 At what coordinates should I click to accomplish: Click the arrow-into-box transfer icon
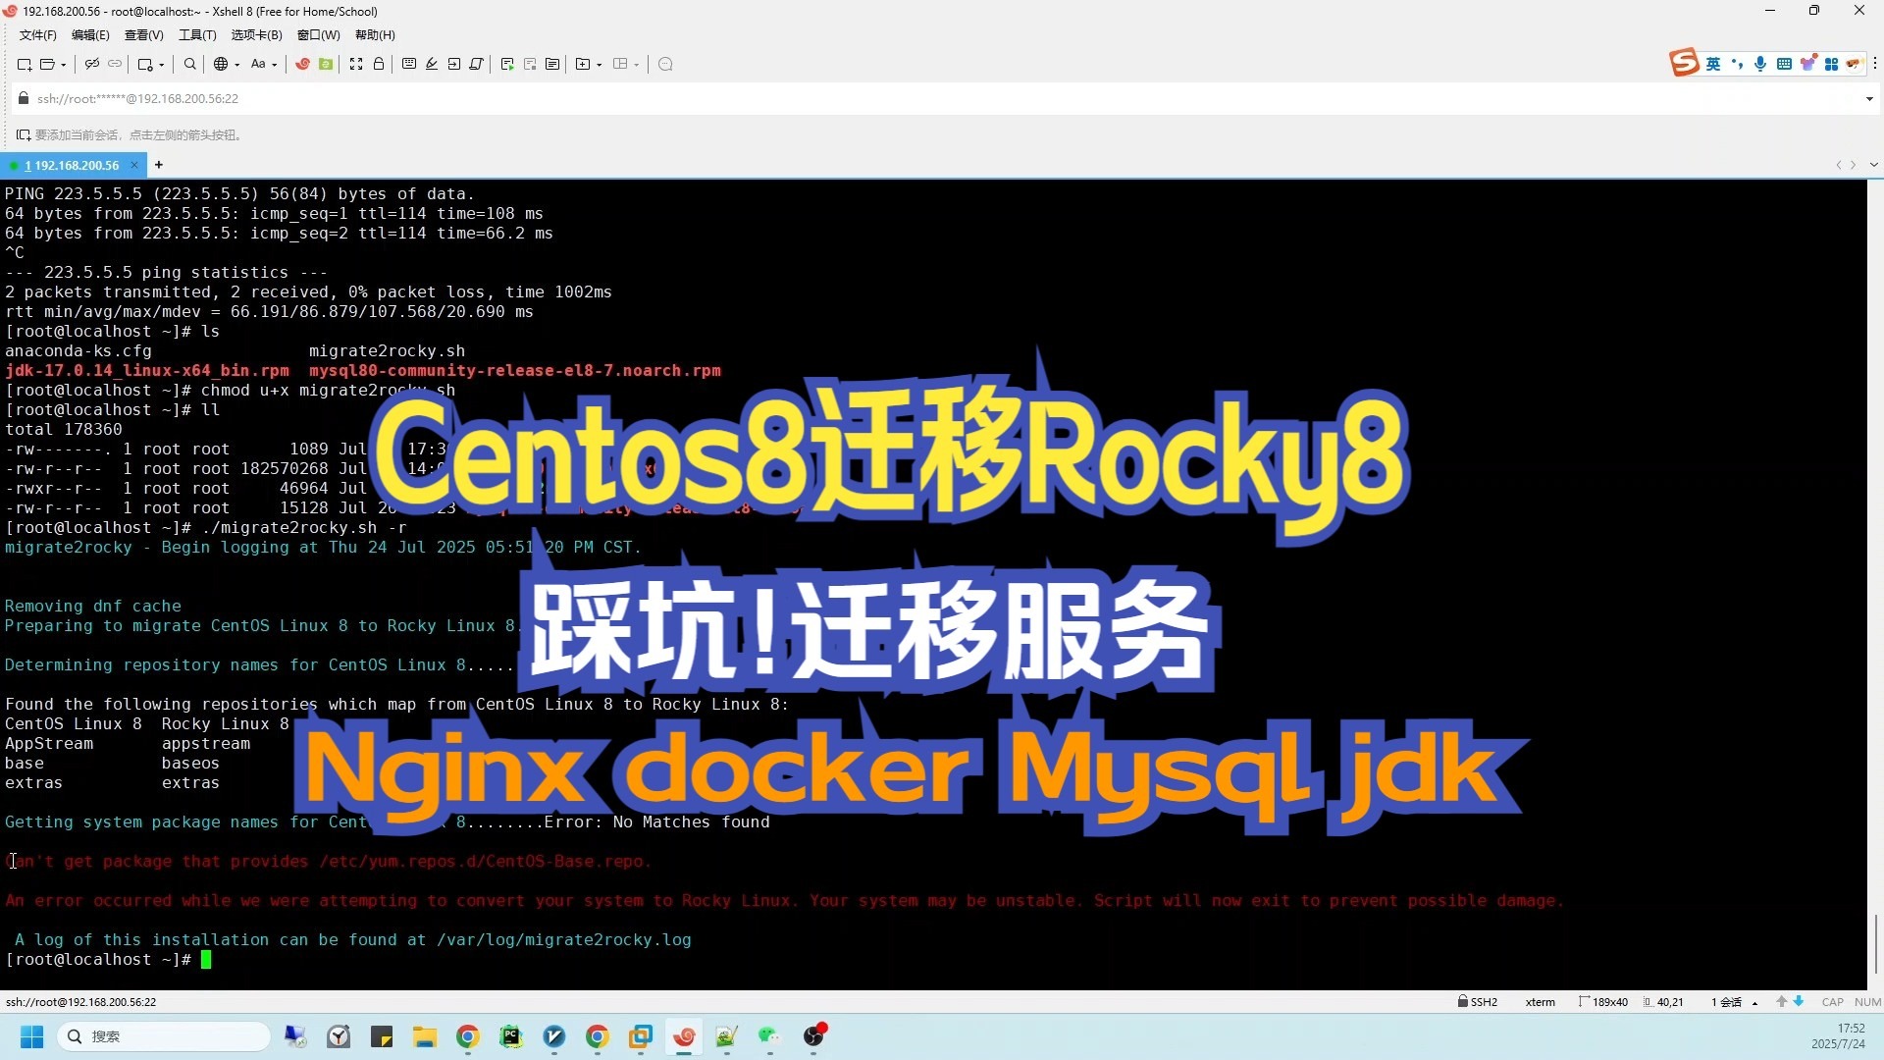click(454, 65)
